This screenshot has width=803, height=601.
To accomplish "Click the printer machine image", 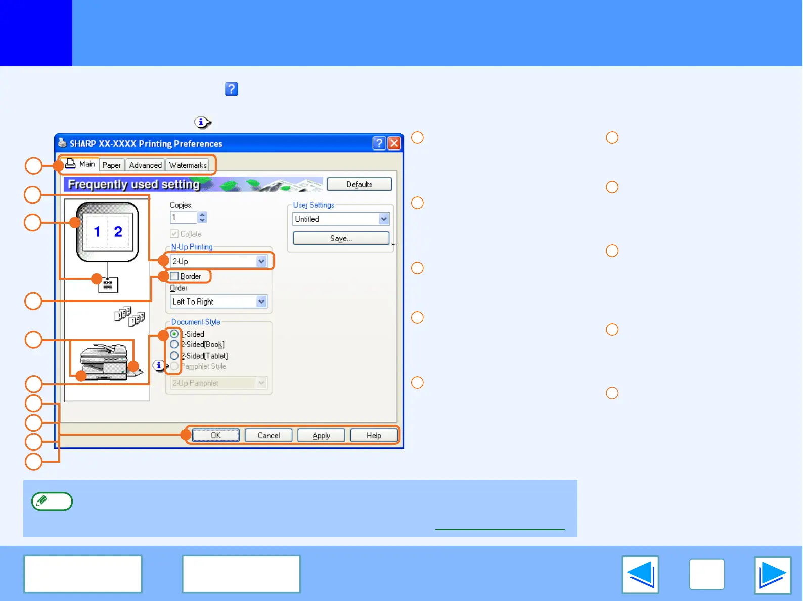I will pos(105,361).
